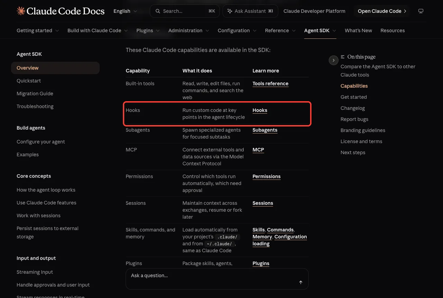Open the Permissions link in the table
Image resolution: width=443 pixels, height=298 pixels.
[266, 176]
